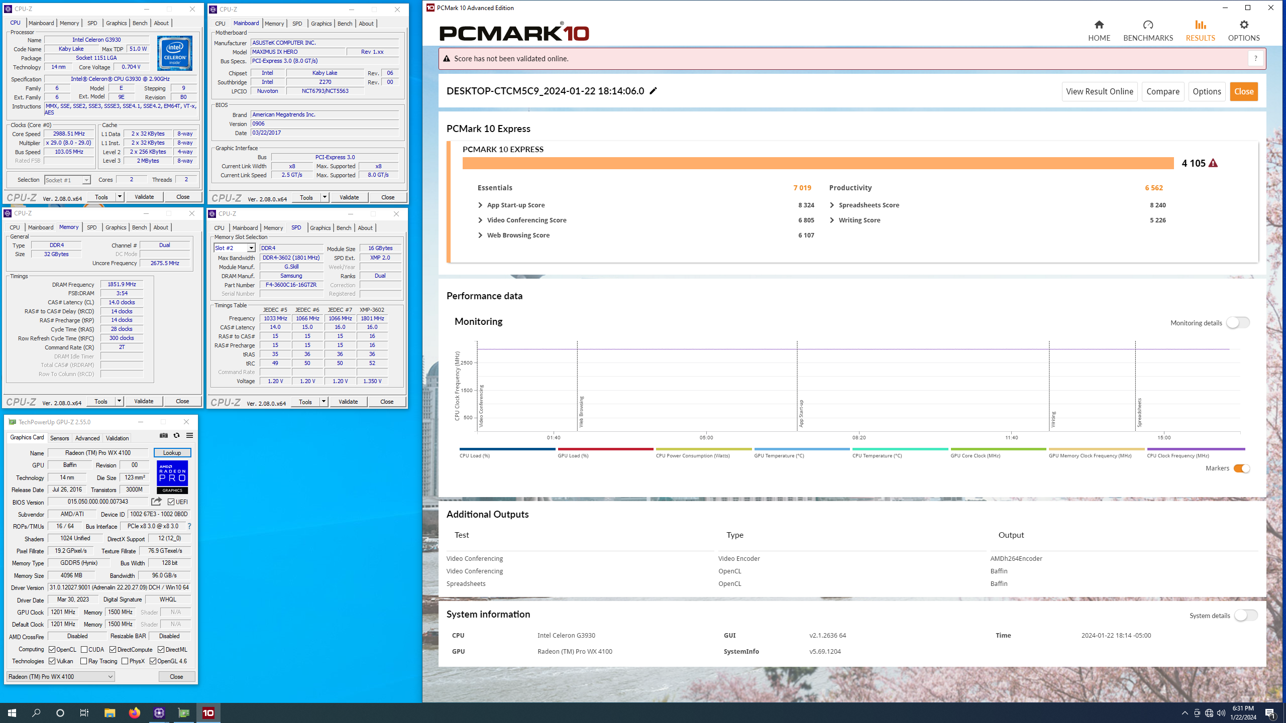Click the question mark help on validation banner
The width and height of the screenshot is (1286, 723).
(x=1255, y=59)
